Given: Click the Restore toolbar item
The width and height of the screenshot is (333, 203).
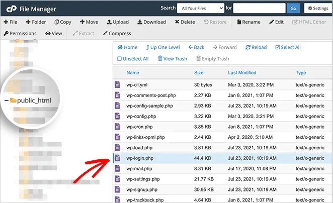Looking at the screenshot, I should (215, 22).
